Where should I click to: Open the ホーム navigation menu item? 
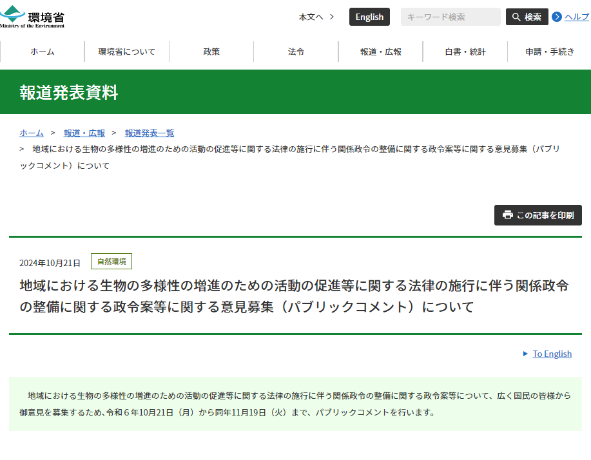(43, 52)
